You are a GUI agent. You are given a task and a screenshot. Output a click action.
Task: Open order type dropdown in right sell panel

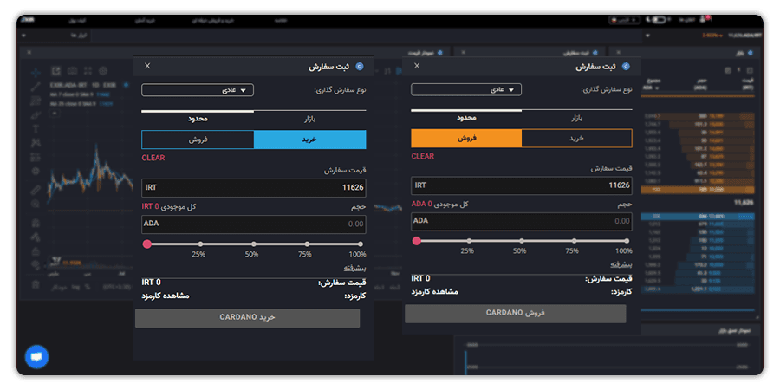coord(466,89)
